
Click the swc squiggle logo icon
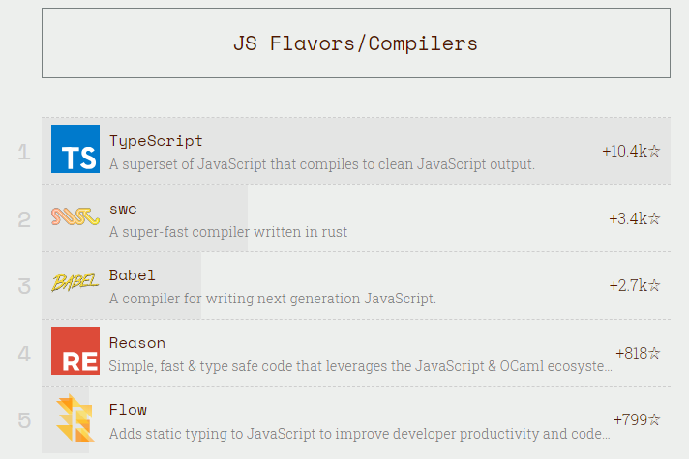click(x=75, y=216)
